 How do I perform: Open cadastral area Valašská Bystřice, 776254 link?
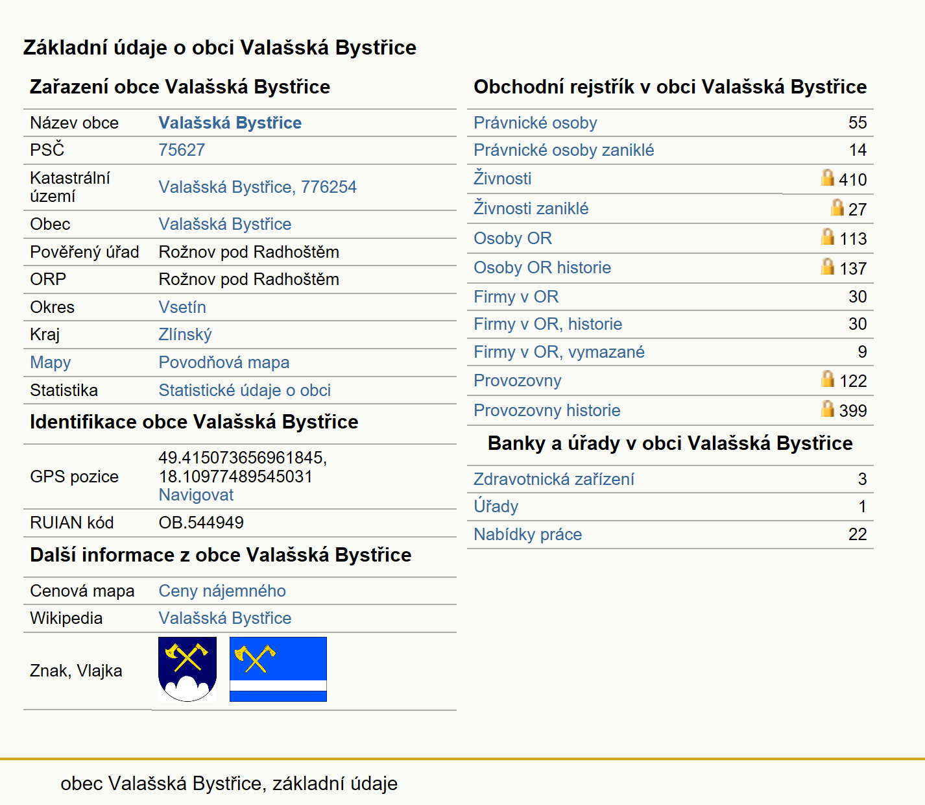pos(258,187)
